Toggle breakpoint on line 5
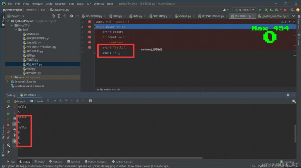301x168 pixels. click(x=90, y=42)
